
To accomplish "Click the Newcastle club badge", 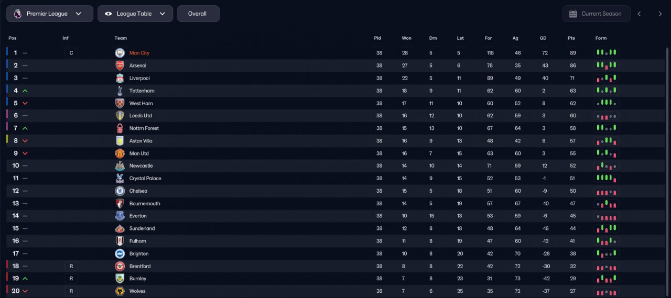I will click(120, 166).
